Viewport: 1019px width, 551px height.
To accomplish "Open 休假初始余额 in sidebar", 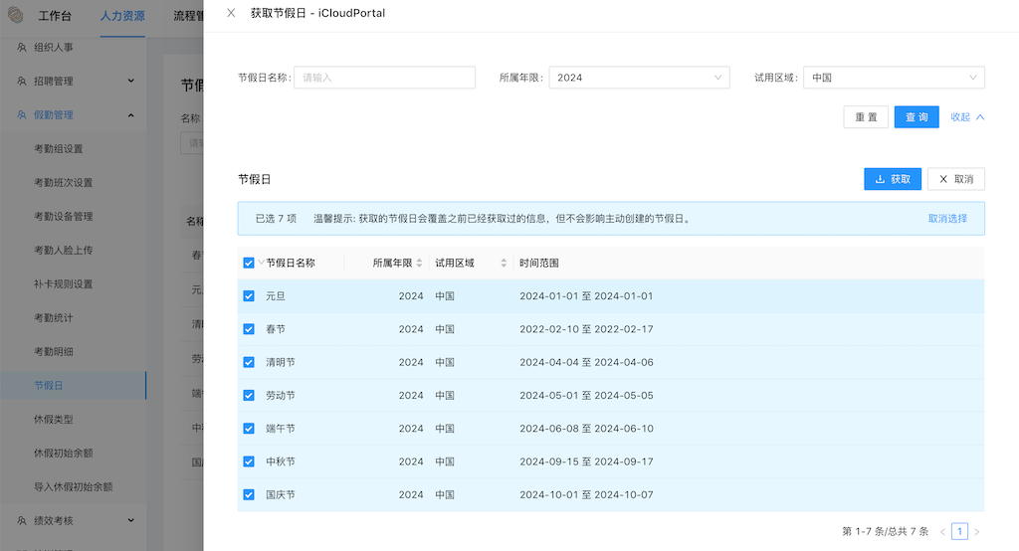I will (63, 453).
